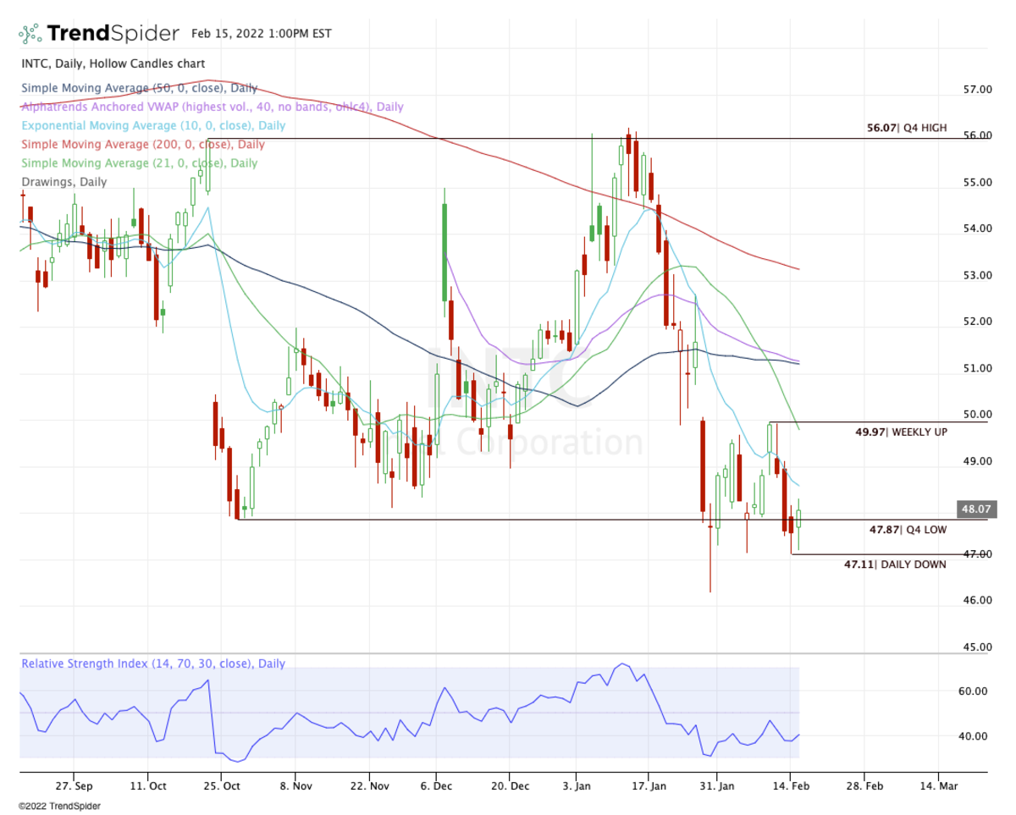Click the TrendSpider brand name text
This screenshot has width=1016, height=815.
(x=113, y=34)
